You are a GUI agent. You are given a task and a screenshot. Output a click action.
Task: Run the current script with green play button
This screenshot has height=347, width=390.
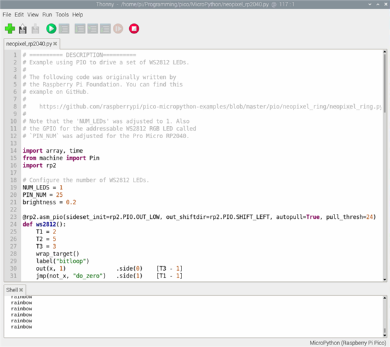coord(51,28)
